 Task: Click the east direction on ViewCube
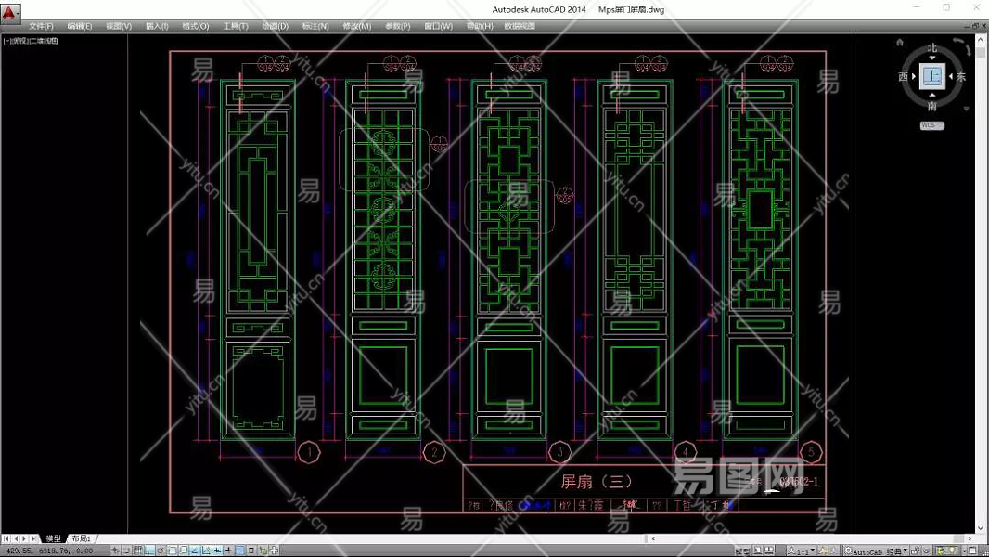[x=961, y=77]
